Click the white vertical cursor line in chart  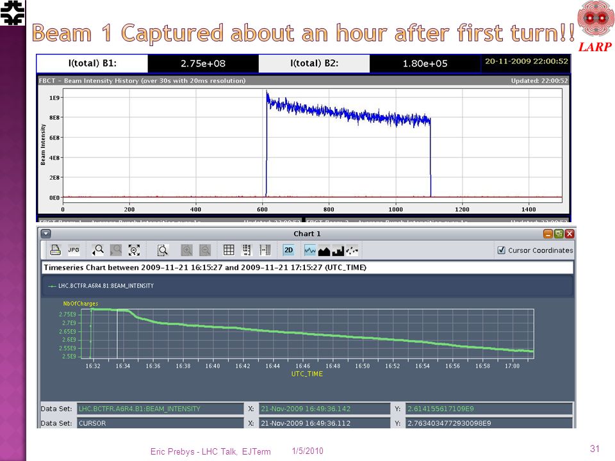pos(117,333)
